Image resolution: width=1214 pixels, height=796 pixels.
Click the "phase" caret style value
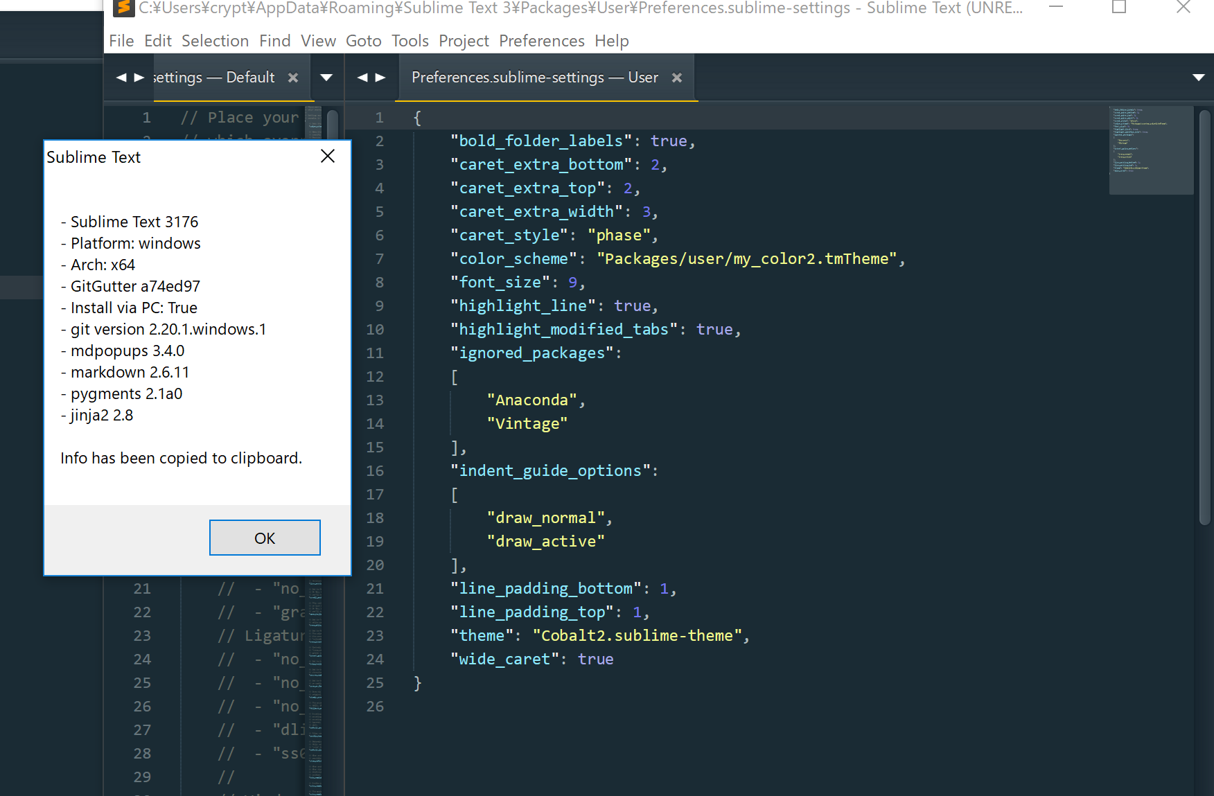619,235
